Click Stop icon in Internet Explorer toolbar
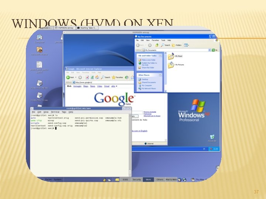266x199 pixels. pyautogui.click(x=87, y=77)
